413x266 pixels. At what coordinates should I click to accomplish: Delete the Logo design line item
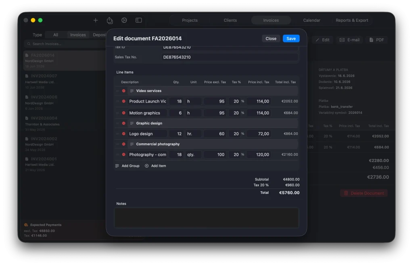(x=123, y=134)
